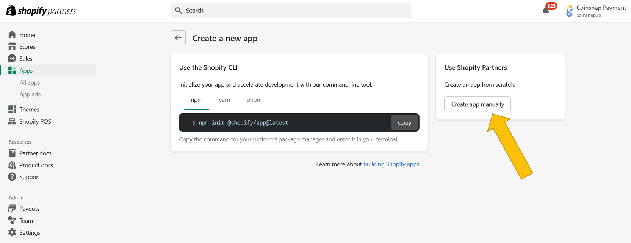Open App ads submenu item
The width and height of the screenshot is (631, 243).
30,94
